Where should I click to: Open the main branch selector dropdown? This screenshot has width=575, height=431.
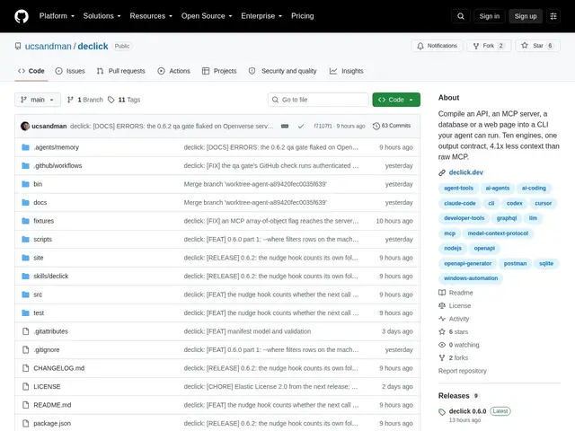click(x=38, y=100)
